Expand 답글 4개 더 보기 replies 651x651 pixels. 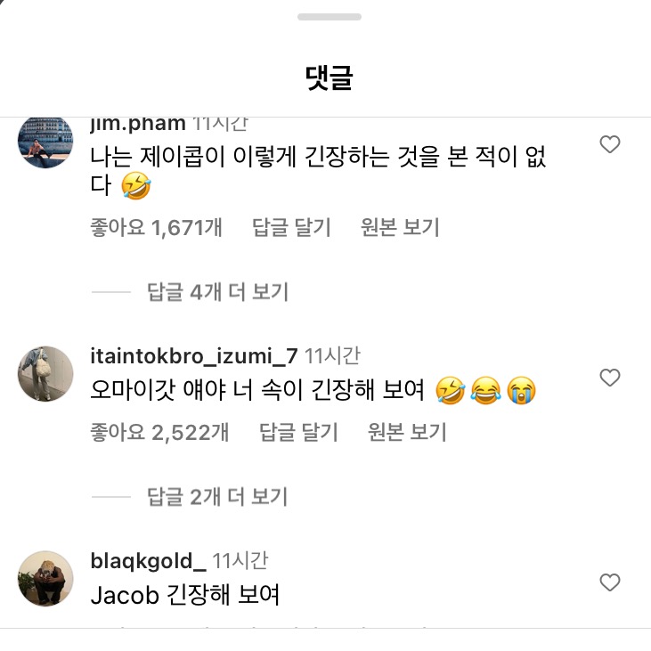217,291
